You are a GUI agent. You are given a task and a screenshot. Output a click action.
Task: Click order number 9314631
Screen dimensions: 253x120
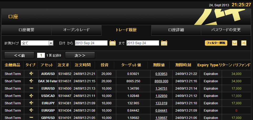point(65,81)
